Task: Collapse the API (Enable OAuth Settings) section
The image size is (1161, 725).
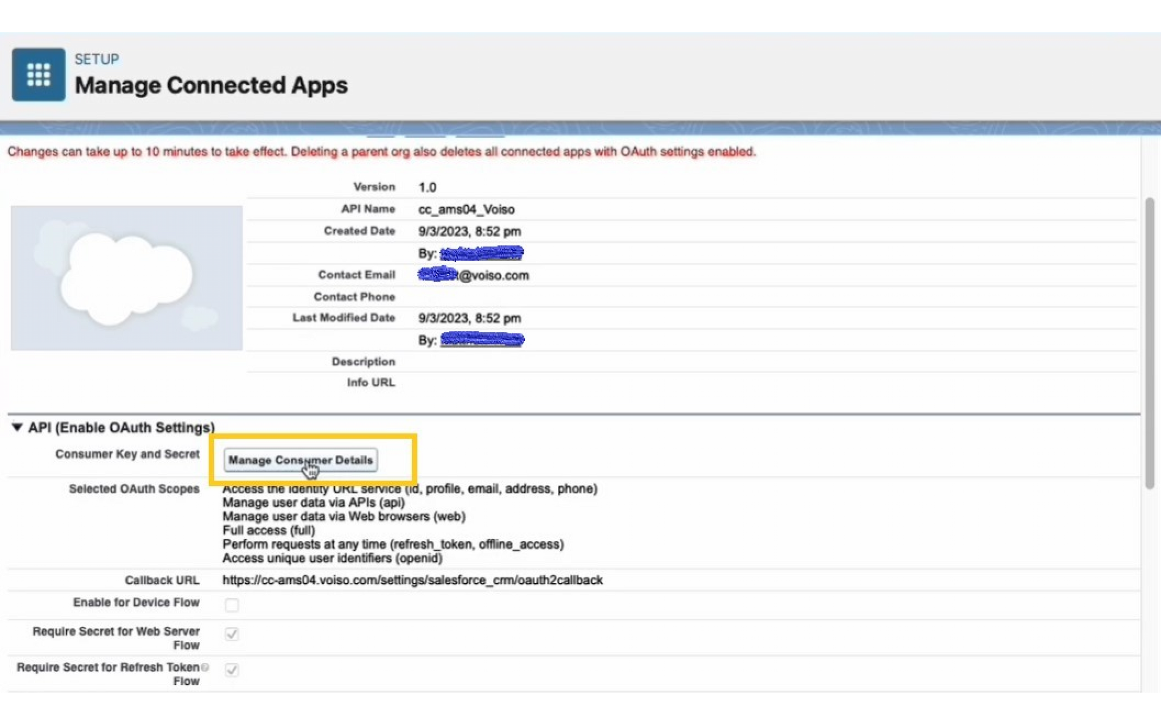Action: (17, 427)
